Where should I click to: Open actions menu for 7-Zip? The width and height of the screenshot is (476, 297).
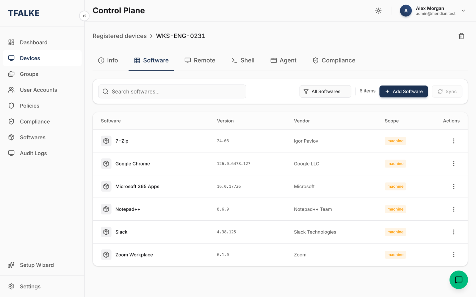454,141
